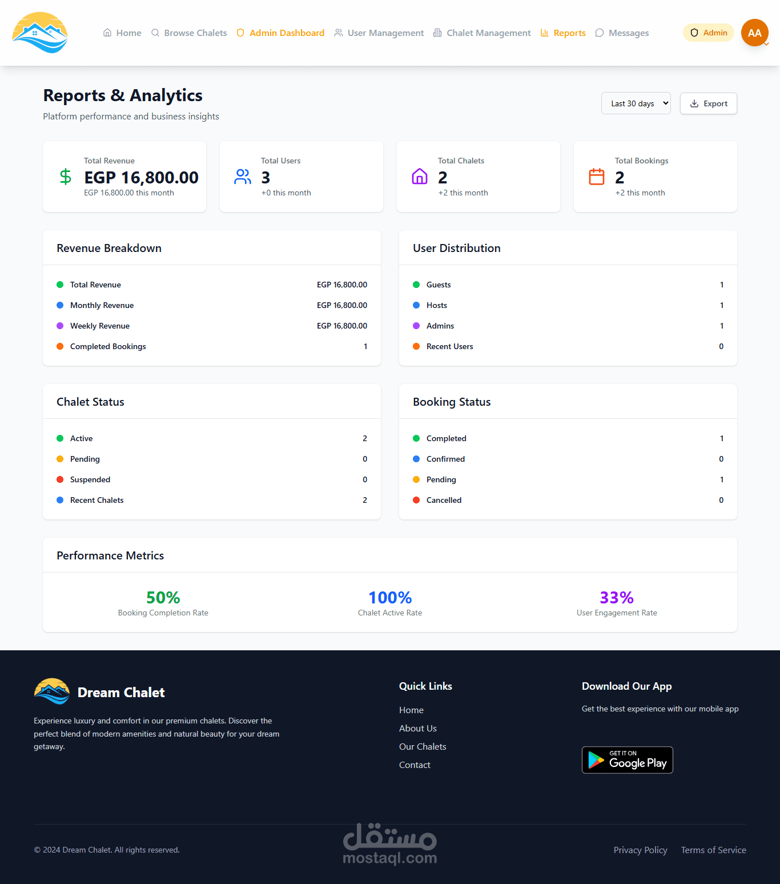780x884 pixels.
Task: Click the Completed Bookings row label
Action: [x=108, y=346]
